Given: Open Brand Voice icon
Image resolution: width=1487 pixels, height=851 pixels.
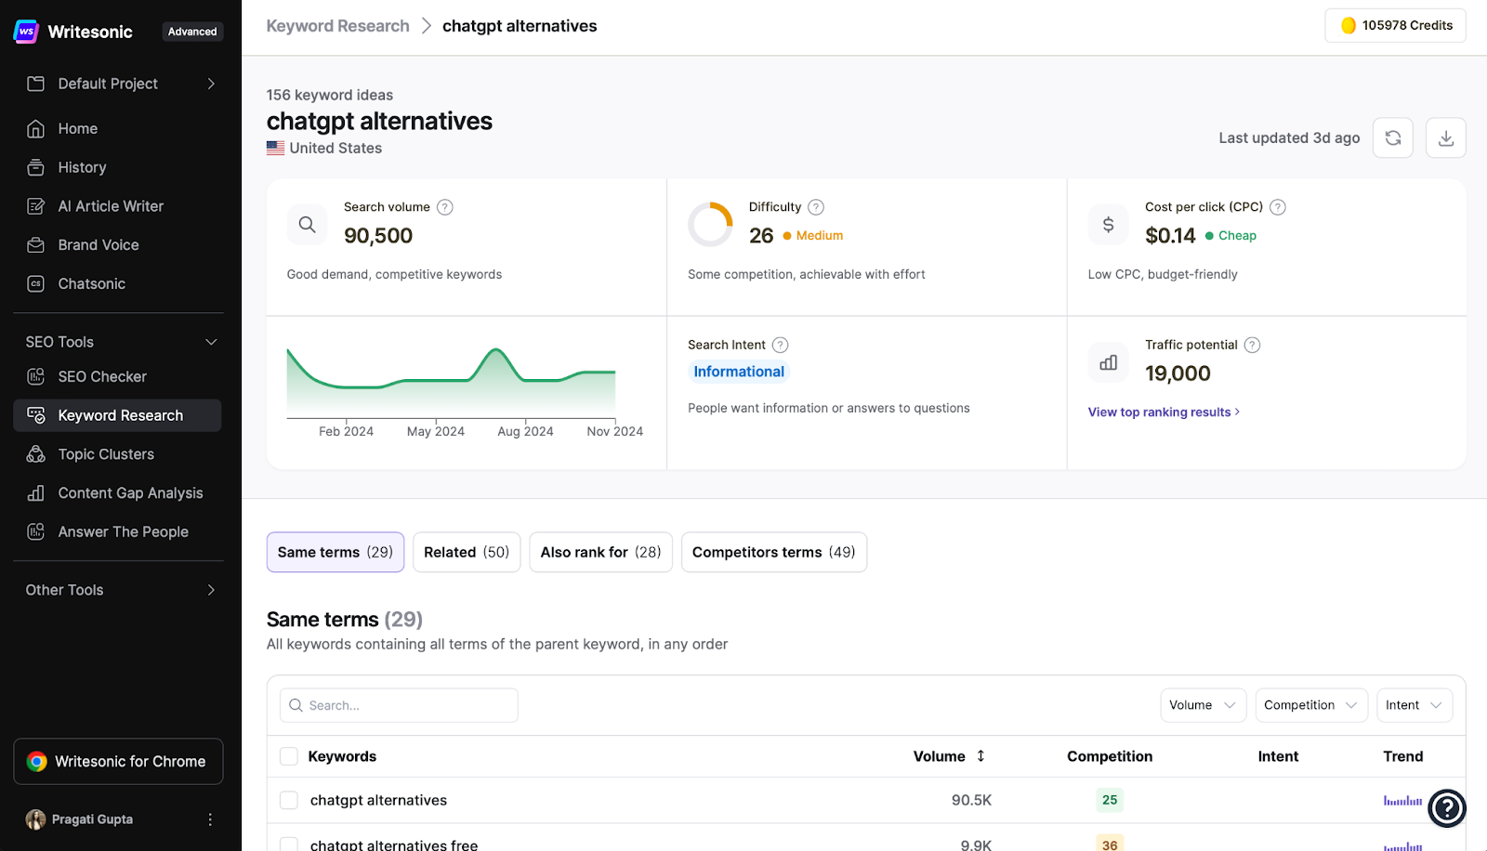Looking at the screenshot, I should coord(35,245).
